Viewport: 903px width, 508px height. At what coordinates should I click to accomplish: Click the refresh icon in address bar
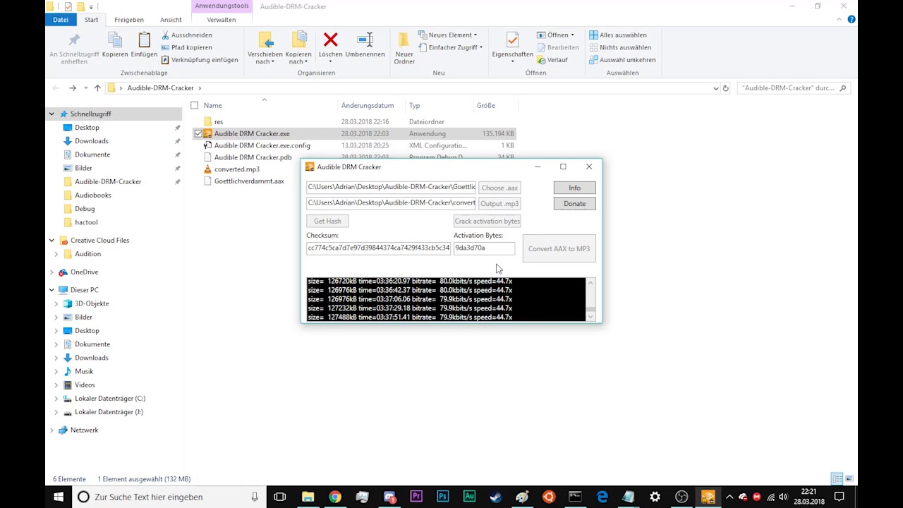[725, 88]
